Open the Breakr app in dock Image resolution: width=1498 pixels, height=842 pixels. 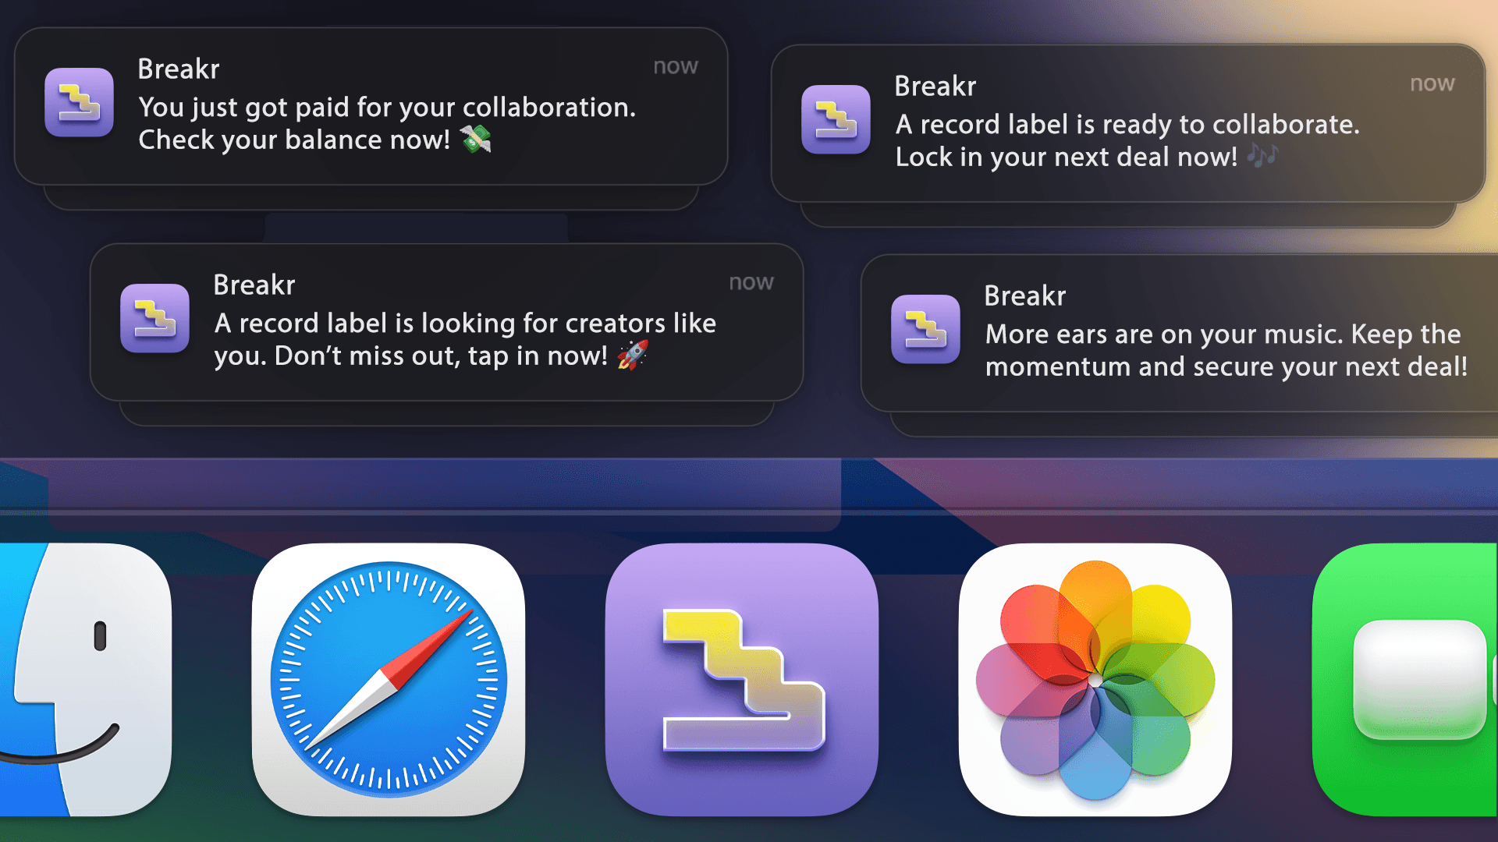742,680
